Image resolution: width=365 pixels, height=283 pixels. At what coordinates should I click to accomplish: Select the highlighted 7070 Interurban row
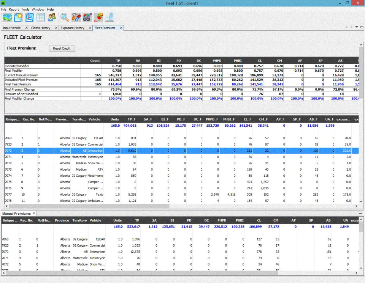coord(181,151)
